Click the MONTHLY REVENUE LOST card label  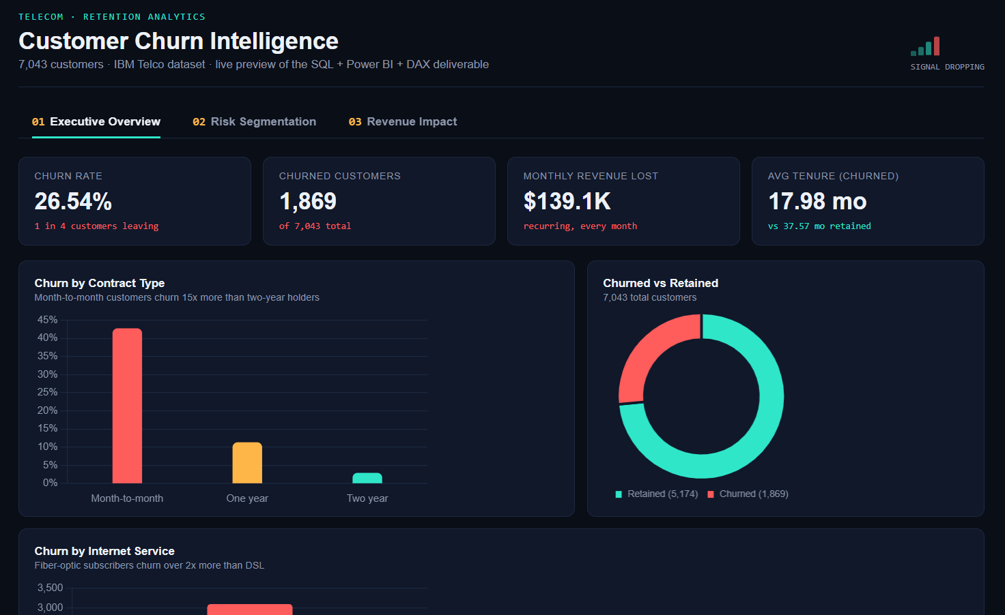[591, 176]
